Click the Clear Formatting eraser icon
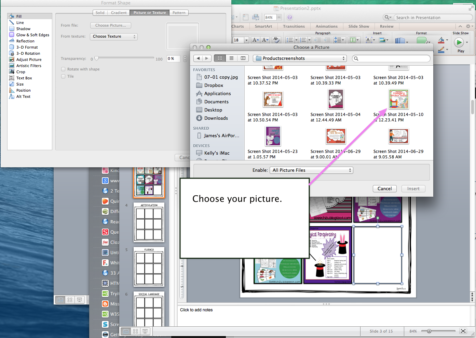This screenshot has height=338, width=476. coord(276,40)
